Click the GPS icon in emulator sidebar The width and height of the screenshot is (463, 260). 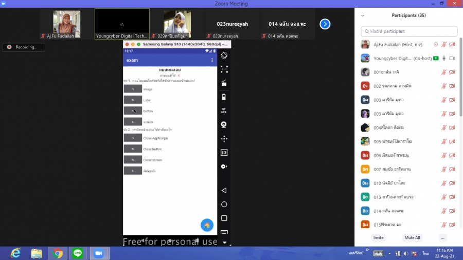coord(224,110)
